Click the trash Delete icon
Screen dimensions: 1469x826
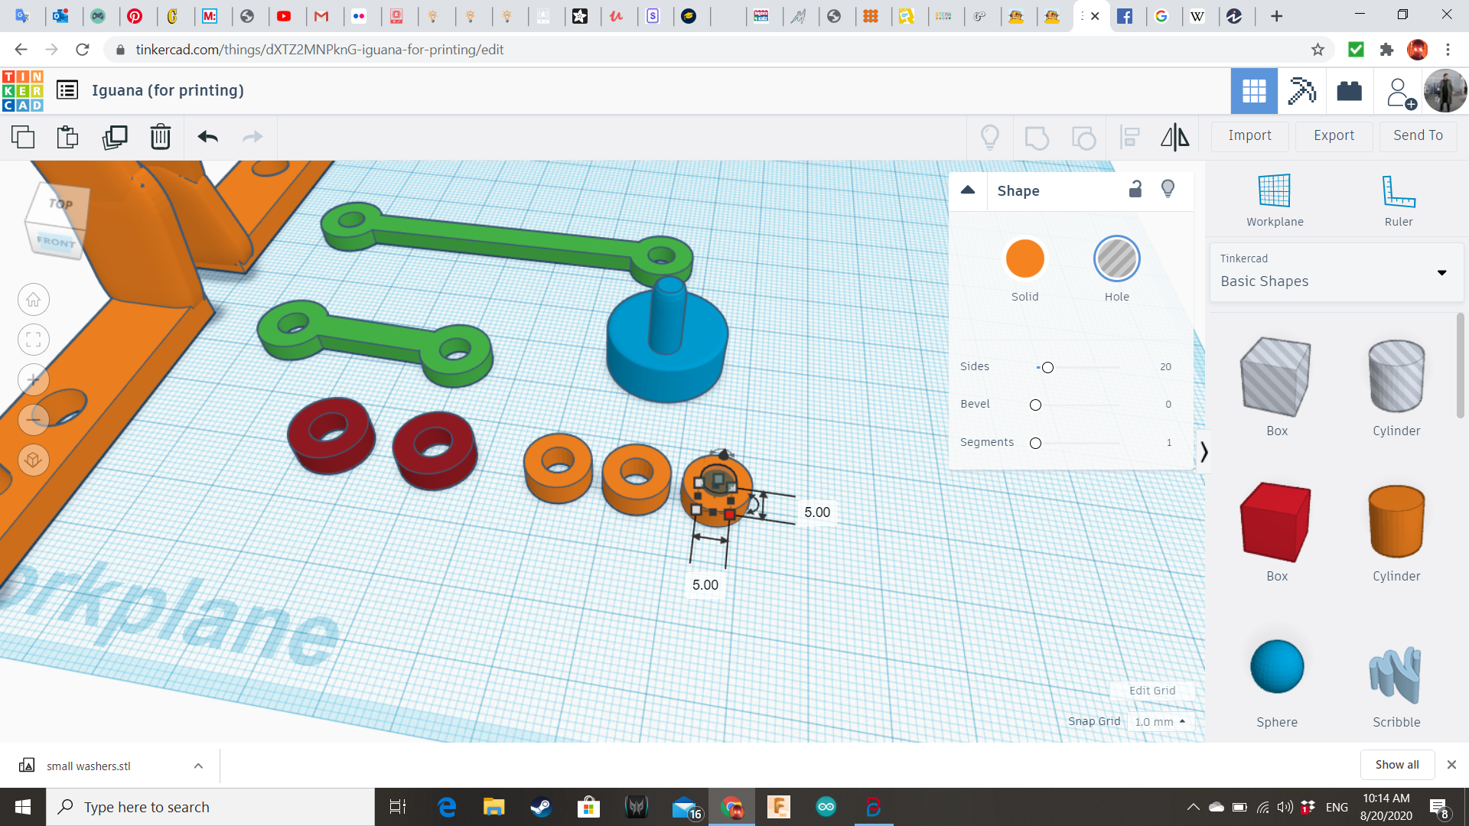coord(161,137)
